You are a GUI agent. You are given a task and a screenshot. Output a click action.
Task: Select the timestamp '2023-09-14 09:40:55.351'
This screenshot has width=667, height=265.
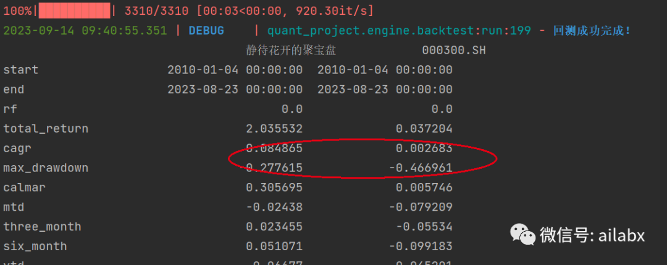coord(85,31)
